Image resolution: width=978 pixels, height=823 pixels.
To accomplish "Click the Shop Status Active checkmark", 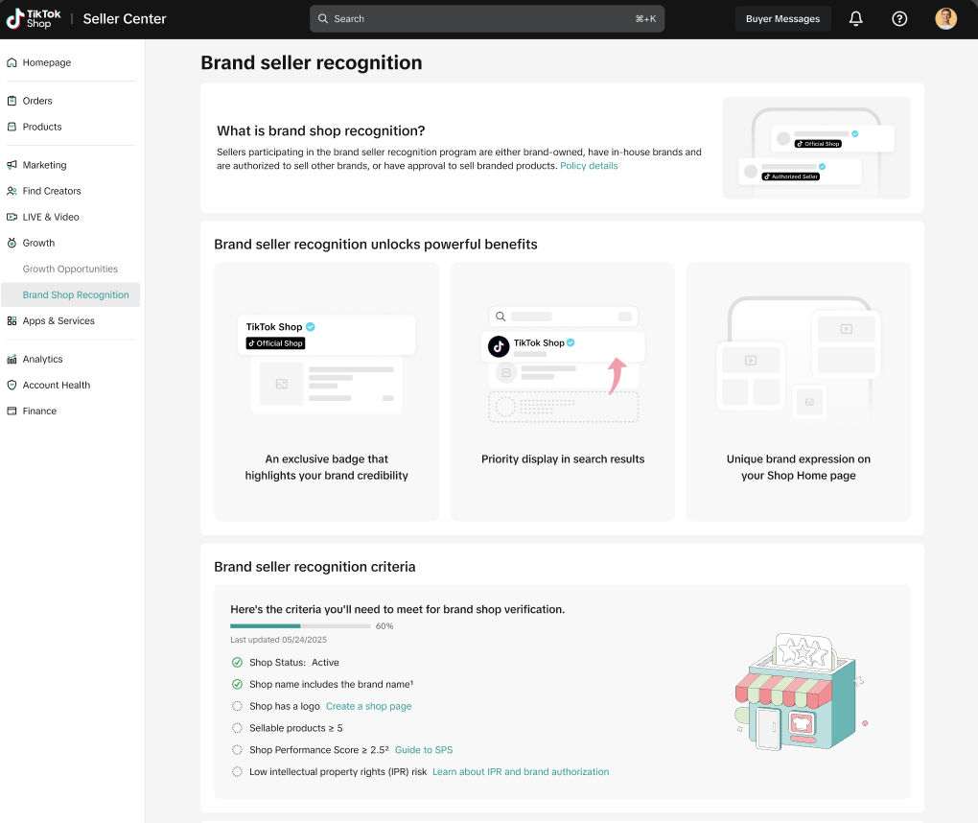I will [x=237, y=663].
